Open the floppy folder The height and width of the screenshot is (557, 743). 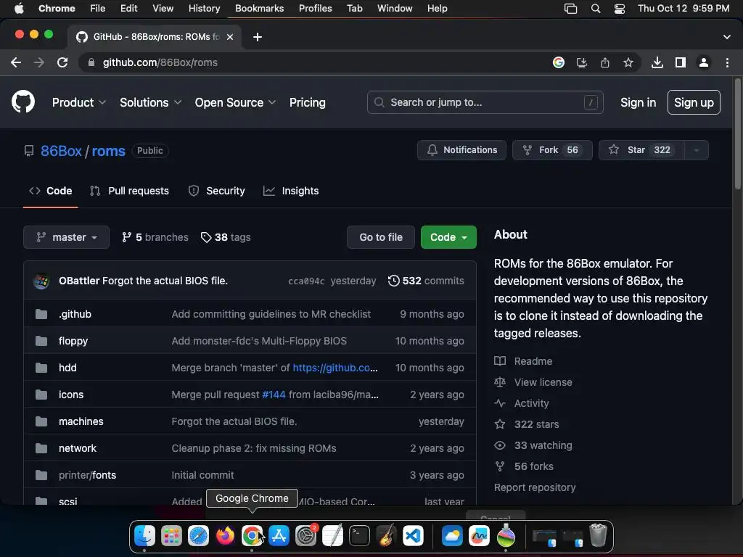tap(73, 341)
